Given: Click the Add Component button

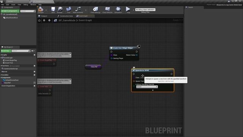Looking at the screenshot, I should point(10,11).
